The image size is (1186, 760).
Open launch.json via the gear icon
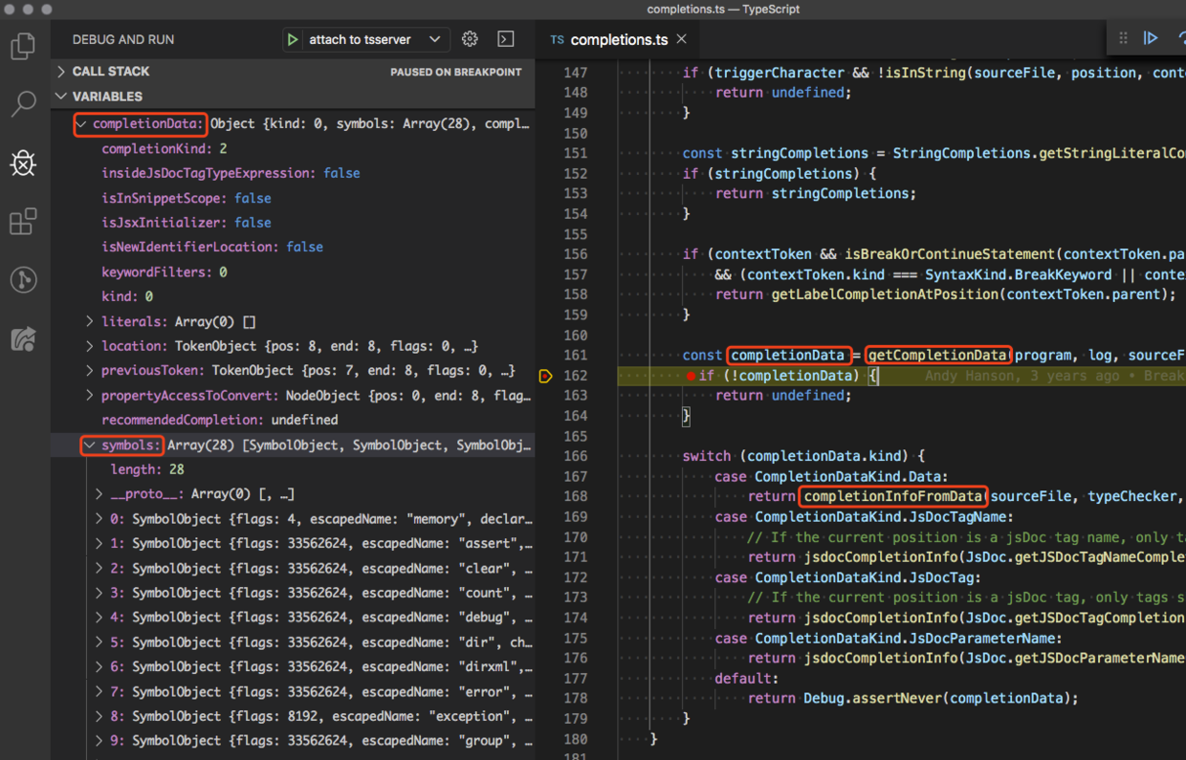pos(470,39)
